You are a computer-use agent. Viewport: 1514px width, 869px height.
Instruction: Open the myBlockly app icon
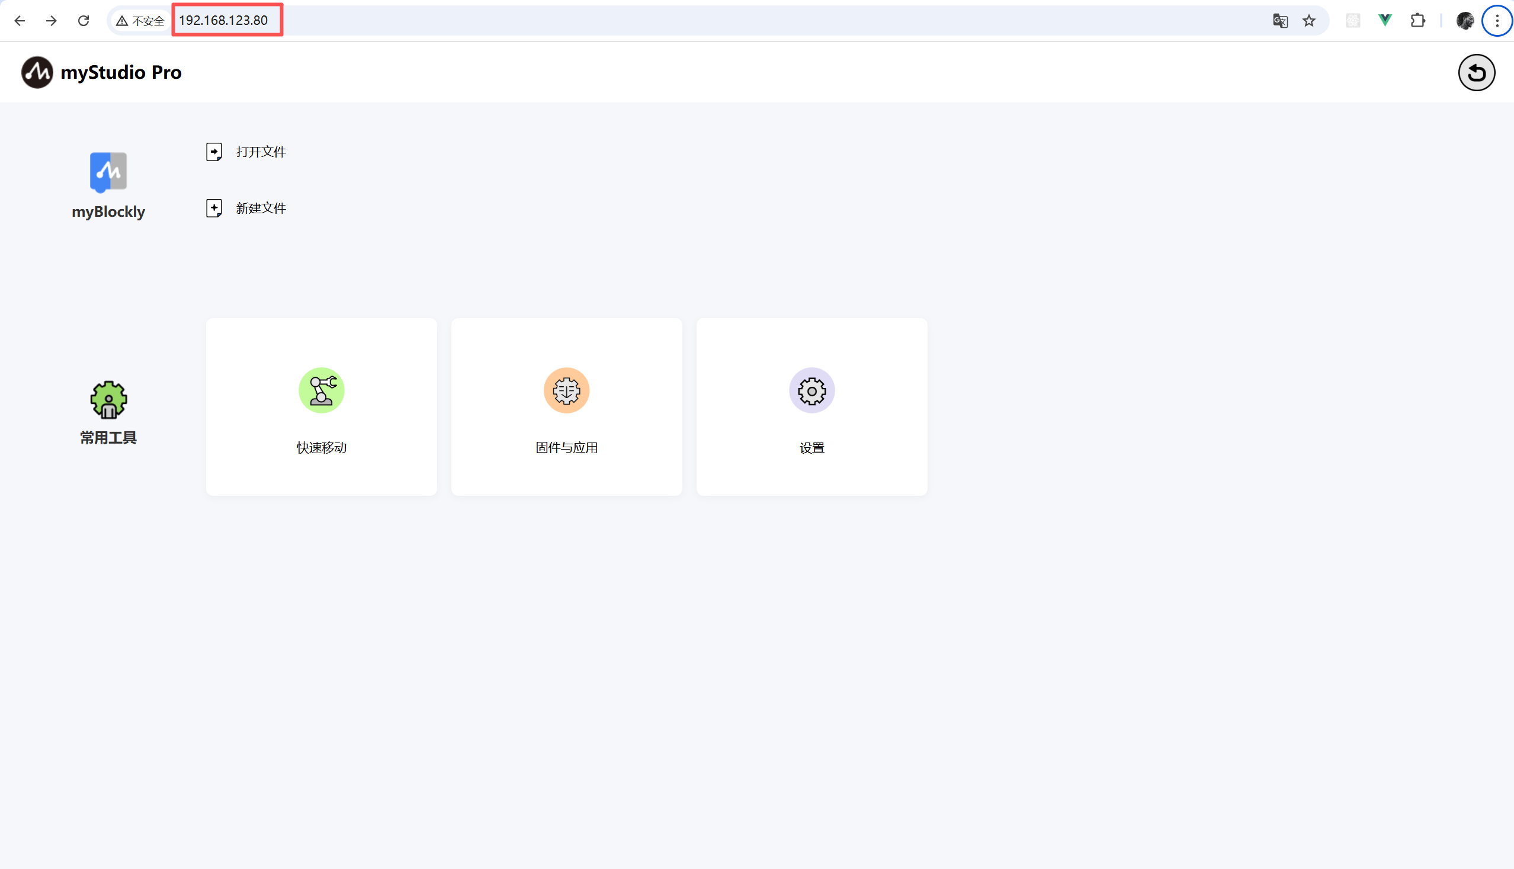point(108,172)
